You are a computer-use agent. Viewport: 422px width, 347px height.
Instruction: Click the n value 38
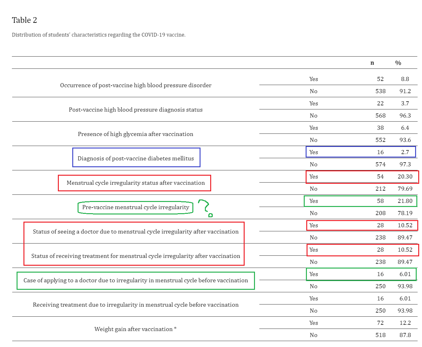coord(380,128)
